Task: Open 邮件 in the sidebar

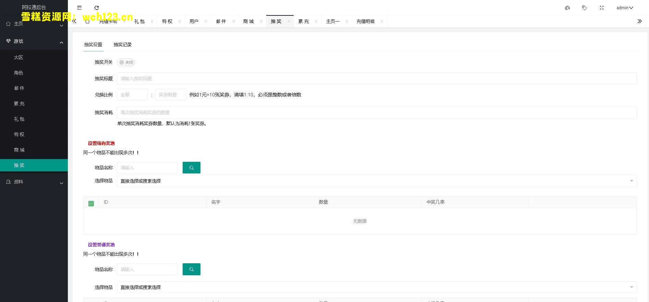Action: click(34, 88)
